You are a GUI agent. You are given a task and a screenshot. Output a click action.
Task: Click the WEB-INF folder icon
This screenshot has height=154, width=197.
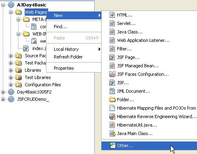click(26, 34)
